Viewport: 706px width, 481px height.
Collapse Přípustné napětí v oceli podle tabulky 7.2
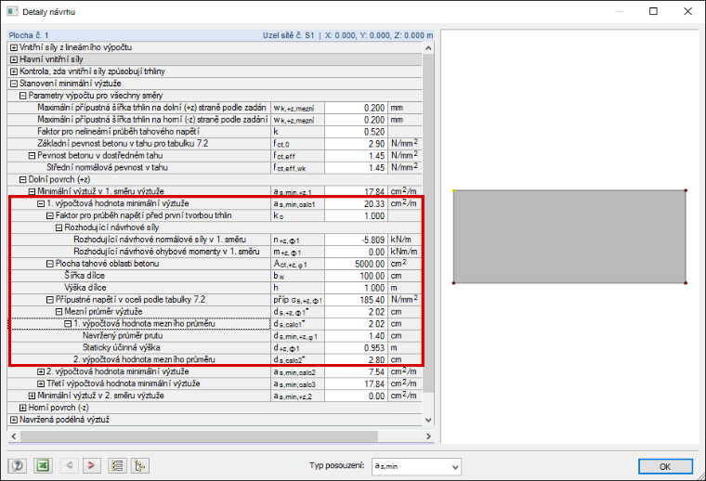(50, 300)
